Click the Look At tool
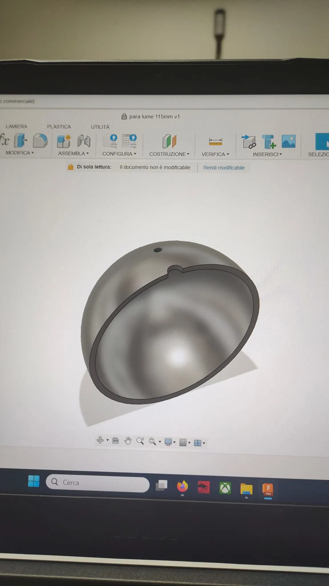 click(x=115, y=440)
